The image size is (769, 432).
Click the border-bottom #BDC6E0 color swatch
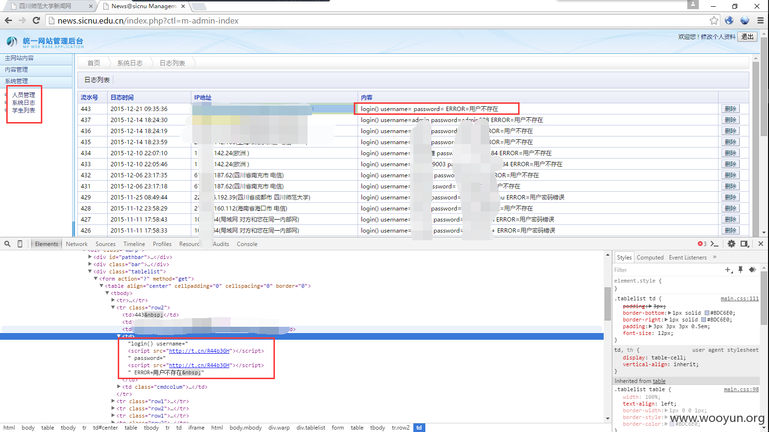[707, 313]
